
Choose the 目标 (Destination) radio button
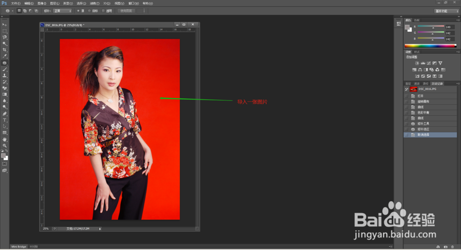coord(89,11)
